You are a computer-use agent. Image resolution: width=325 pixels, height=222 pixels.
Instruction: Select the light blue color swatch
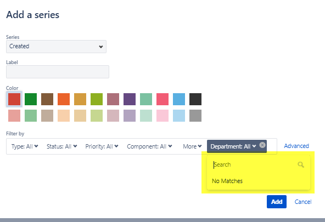179,116
